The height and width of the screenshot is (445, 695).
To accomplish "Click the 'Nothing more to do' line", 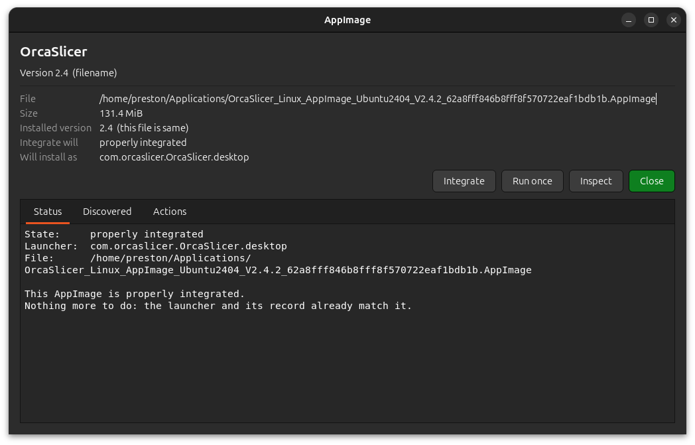I will point(218,306).
